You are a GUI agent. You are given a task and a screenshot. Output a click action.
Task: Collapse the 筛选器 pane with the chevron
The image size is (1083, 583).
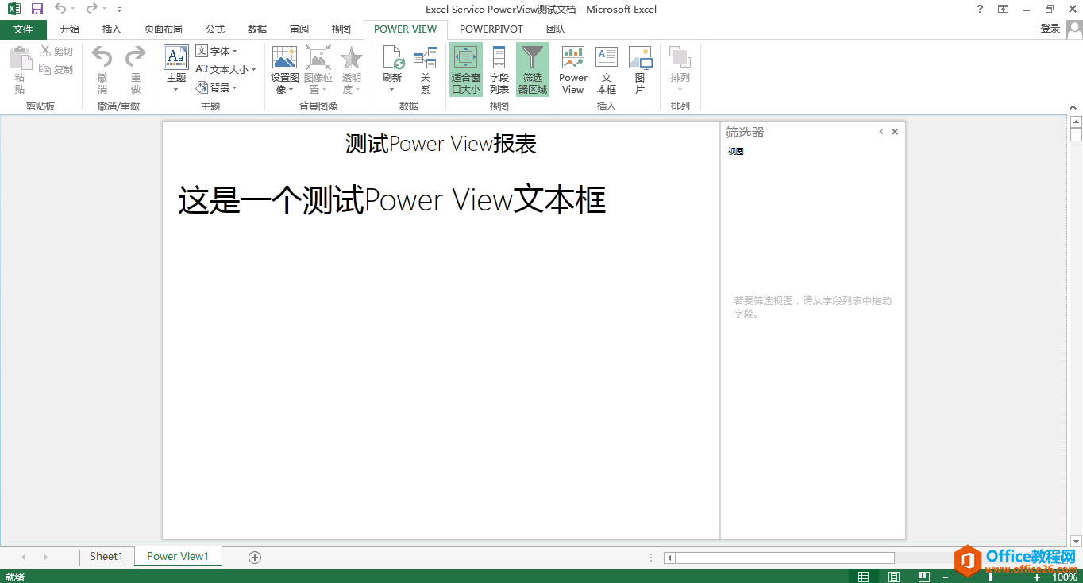click(881, 131)
